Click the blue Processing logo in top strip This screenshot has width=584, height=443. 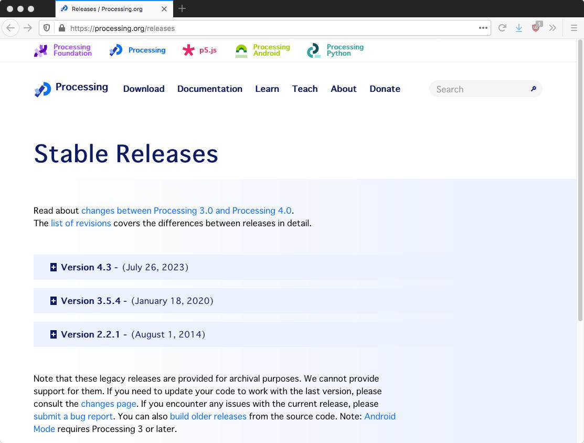coord(116,50)
